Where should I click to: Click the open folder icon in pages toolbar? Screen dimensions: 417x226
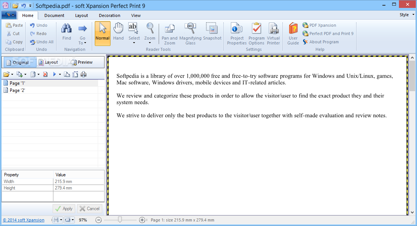[x=6, y=74]
